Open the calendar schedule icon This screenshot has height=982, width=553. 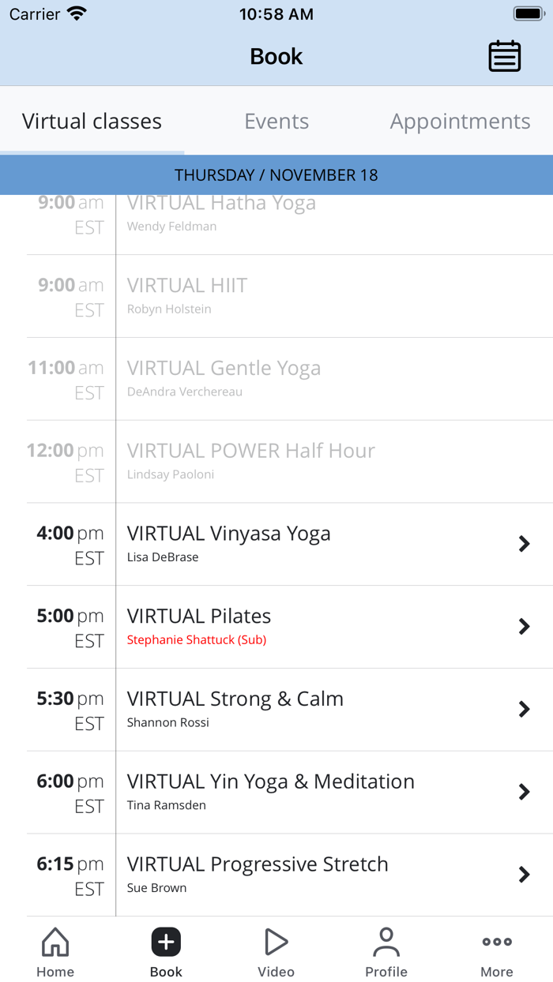[x=504, y=56]
